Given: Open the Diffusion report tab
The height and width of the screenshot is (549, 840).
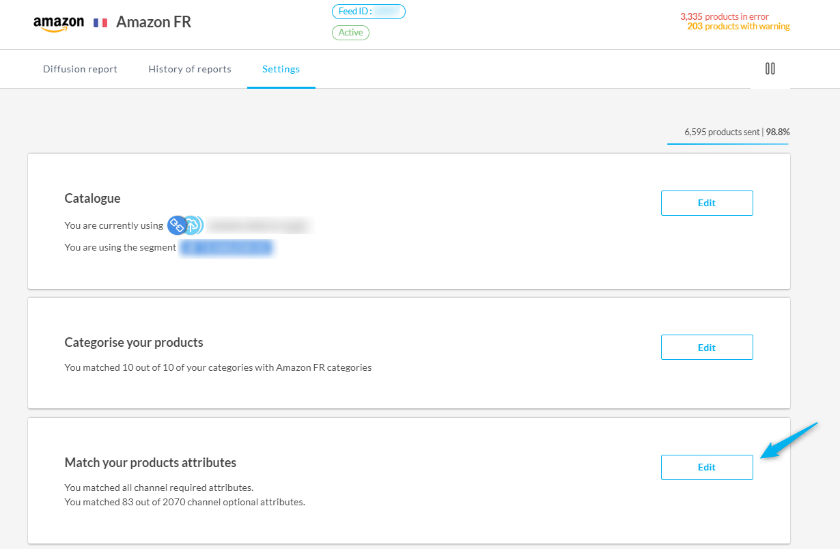Looking at the screenshot, I should [x=80, y=69].
